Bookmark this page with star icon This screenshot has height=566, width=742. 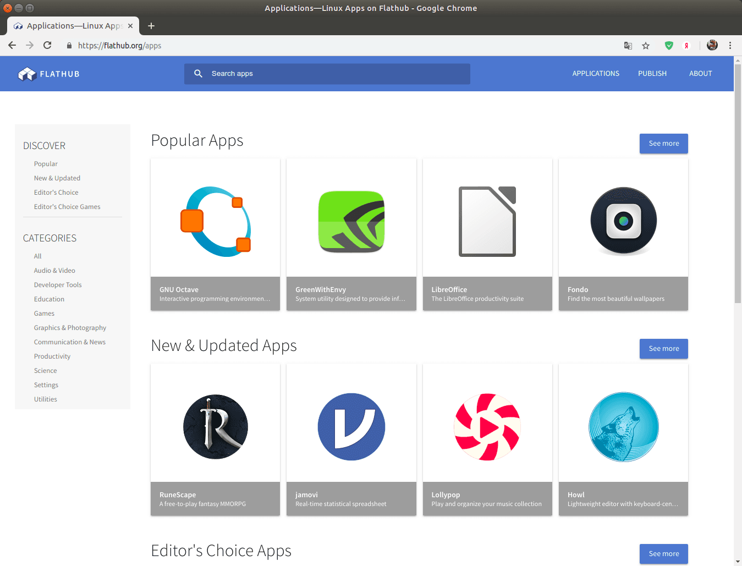(x=646, y=46)
